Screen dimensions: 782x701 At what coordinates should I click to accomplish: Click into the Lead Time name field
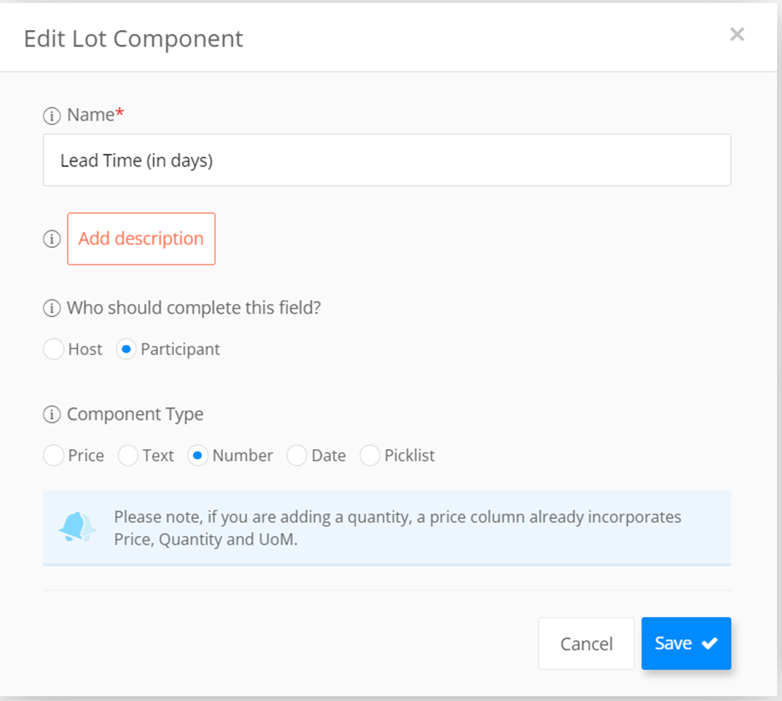coord(387,160)
